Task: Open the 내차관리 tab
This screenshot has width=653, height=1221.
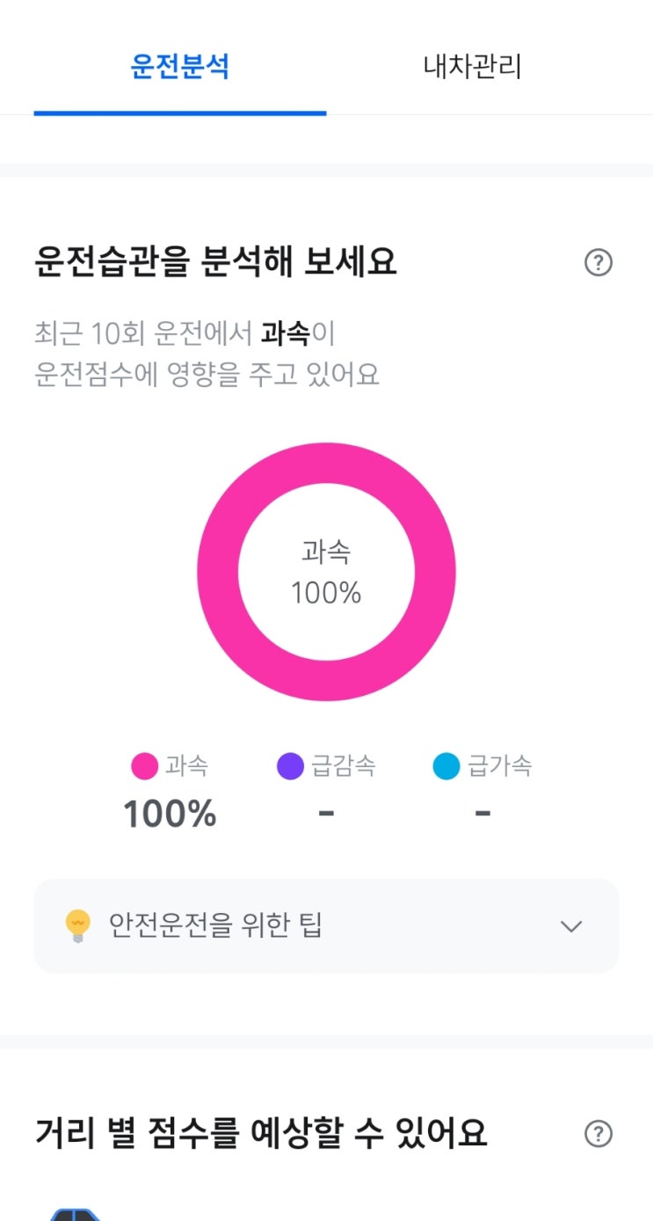Action: click(473, 67)
